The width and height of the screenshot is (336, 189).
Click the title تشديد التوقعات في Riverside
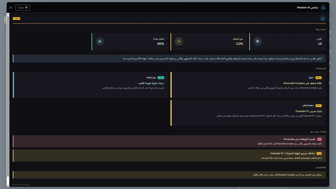[x=300, y=139]
